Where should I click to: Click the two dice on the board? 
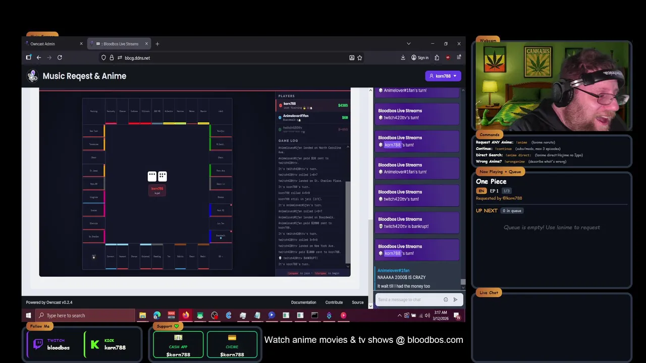157,176
